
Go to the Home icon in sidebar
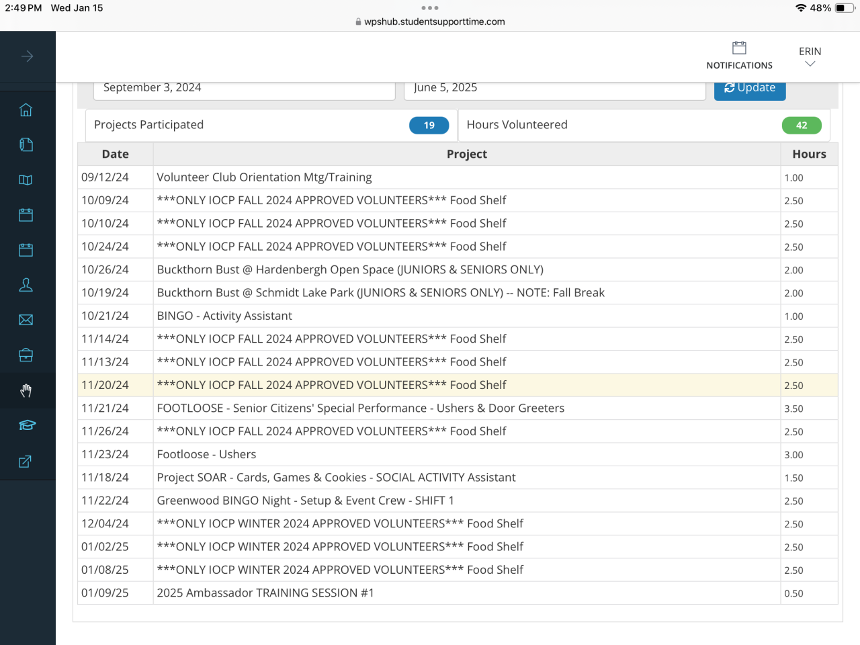pos(26,110)
